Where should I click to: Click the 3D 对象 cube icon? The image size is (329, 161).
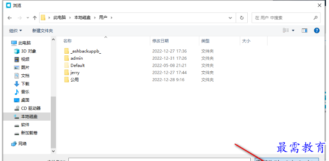point(17,51)
